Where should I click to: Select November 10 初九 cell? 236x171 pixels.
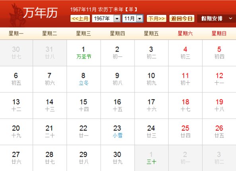click(x=152, y=79)
